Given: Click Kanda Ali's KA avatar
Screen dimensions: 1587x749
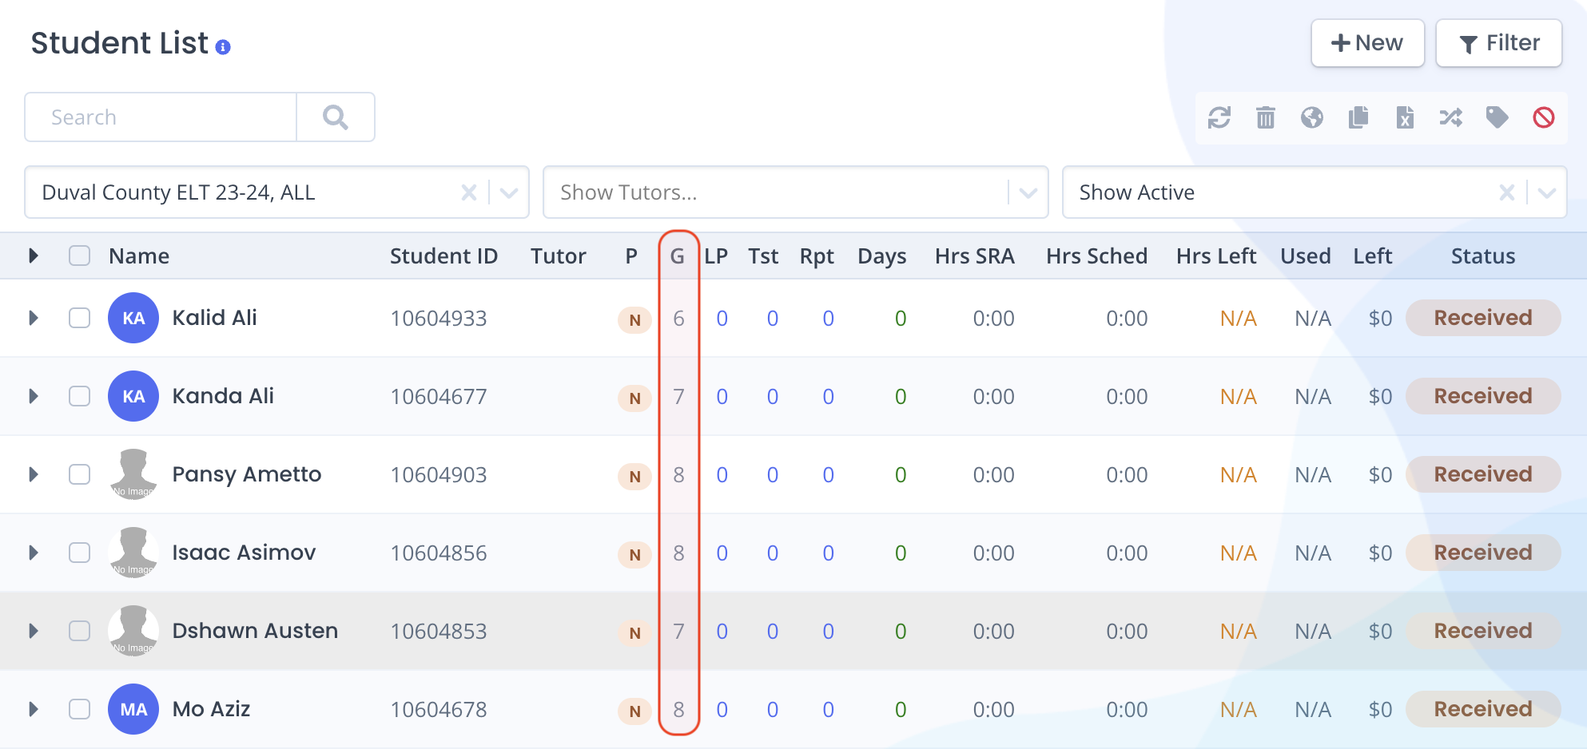Looking at the screenshot, I should click(133, 396).
